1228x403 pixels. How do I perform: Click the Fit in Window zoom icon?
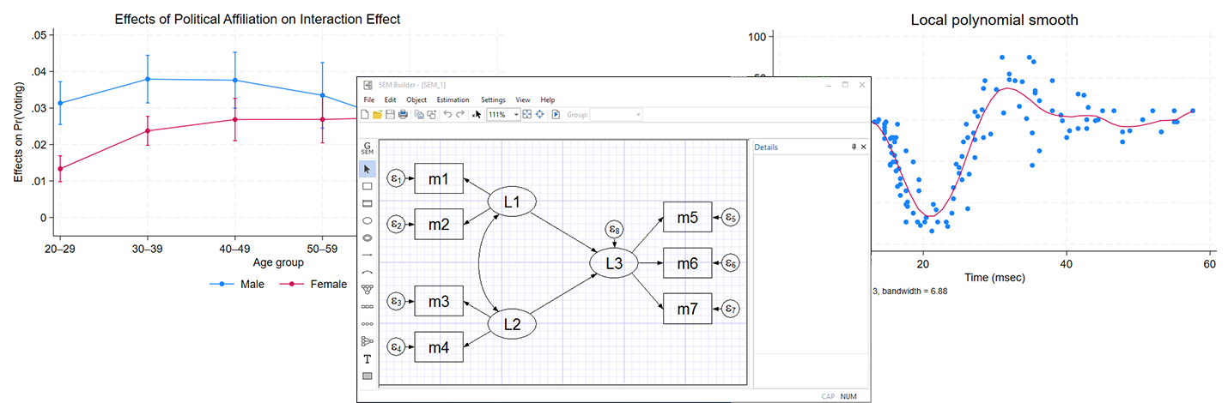tap(527, 115)
